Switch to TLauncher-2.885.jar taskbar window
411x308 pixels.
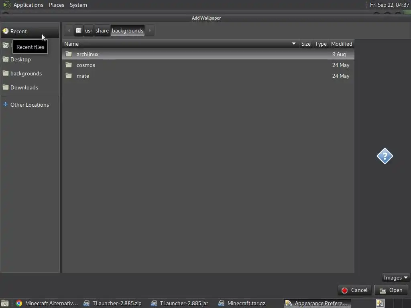pyautogui.click(x=180, y=303)
